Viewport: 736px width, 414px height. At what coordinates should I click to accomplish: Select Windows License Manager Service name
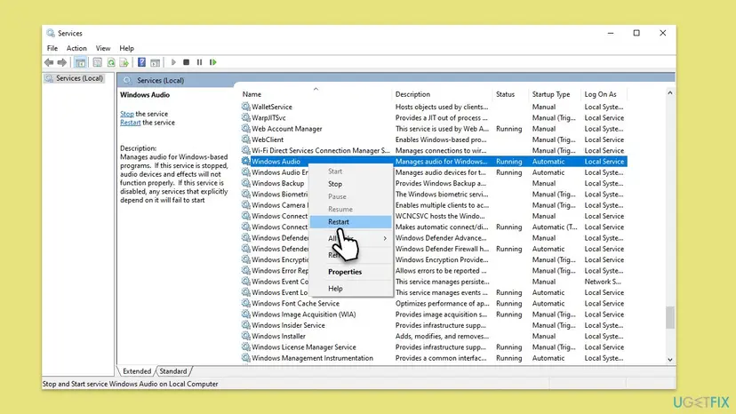[x=304, y=346]
